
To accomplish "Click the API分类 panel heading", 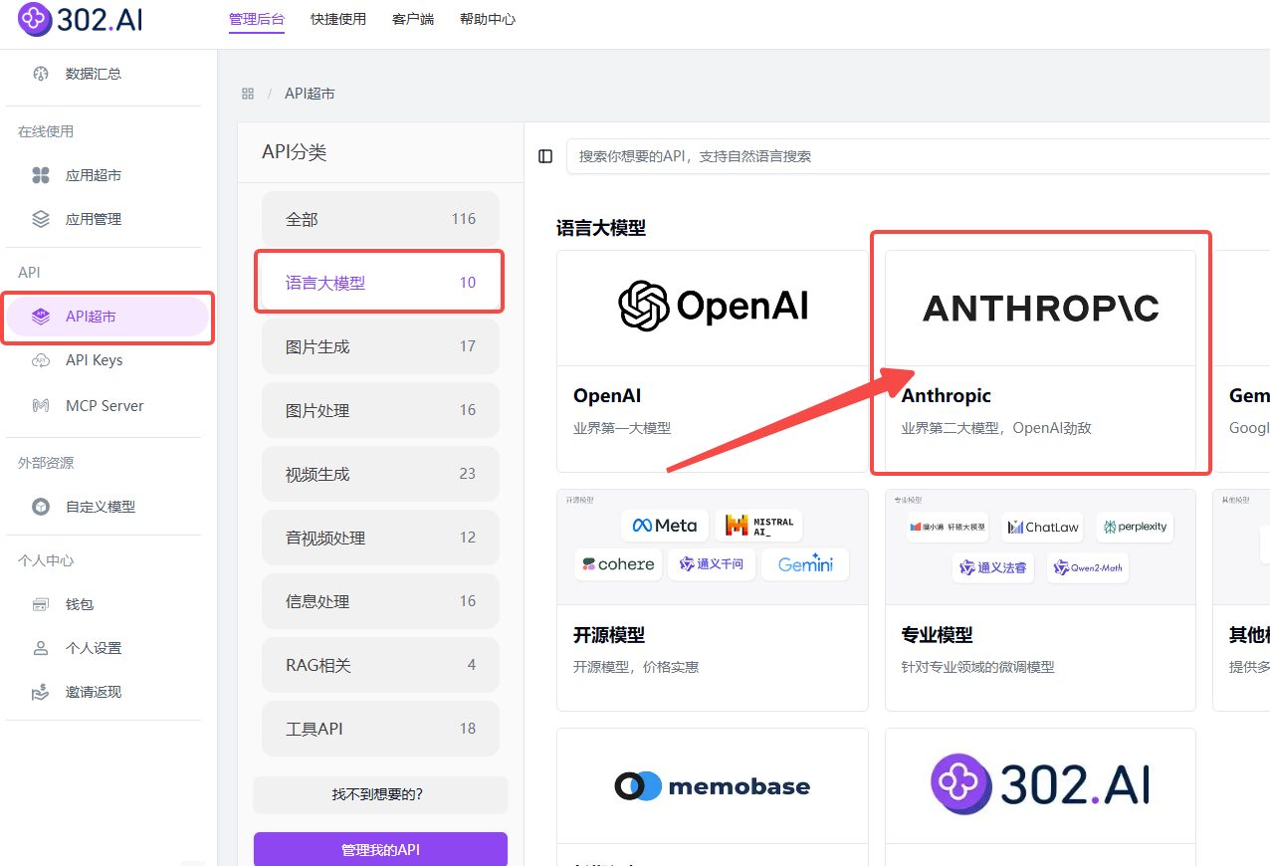I will pyautogui.click(x=295, y=152).
